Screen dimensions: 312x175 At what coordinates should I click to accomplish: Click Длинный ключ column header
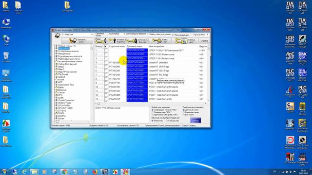135,47
